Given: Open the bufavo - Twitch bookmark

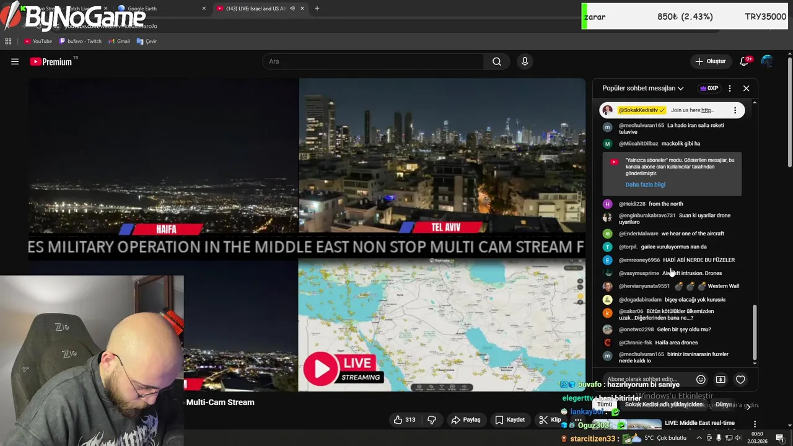Looking at the screenshot, I should pyautogui.click(x=81, y=42).
